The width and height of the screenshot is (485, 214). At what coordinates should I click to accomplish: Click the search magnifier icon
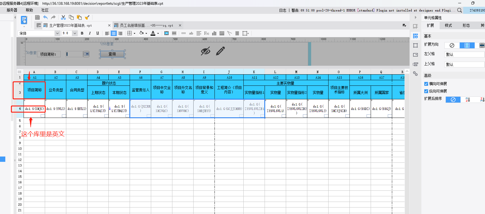460,10
